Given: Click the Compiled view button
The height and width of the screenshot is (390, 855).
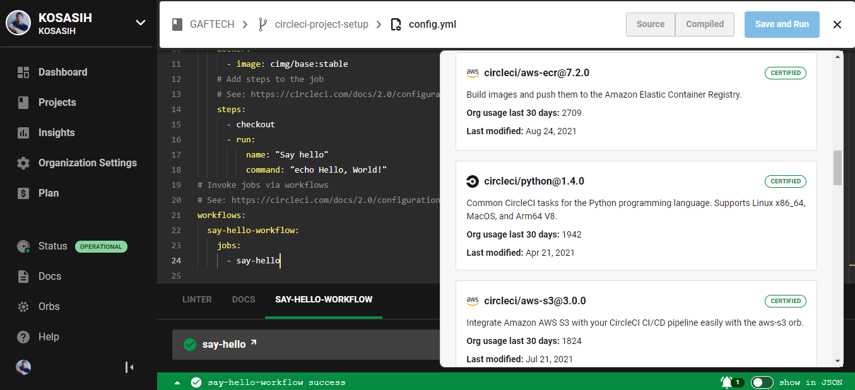Looking at the screenshot, I should 705,25.
